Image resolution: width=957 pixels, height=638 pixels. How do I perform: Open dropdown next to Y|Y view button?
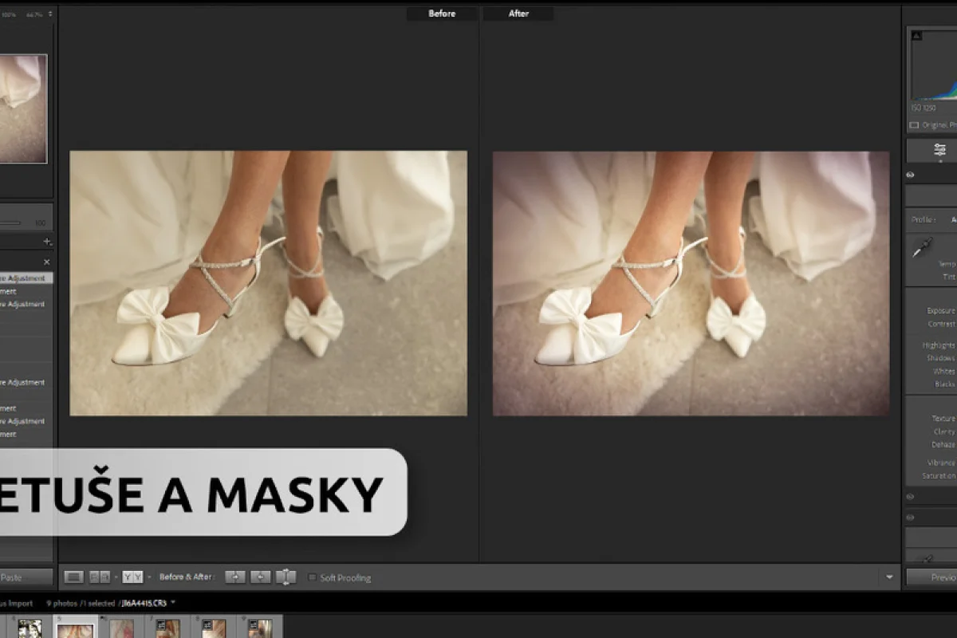(148, 577)
